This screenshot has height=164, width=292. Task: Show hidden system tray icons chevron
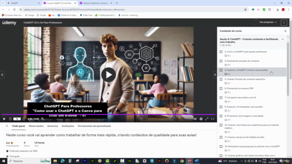pos(241,161)
